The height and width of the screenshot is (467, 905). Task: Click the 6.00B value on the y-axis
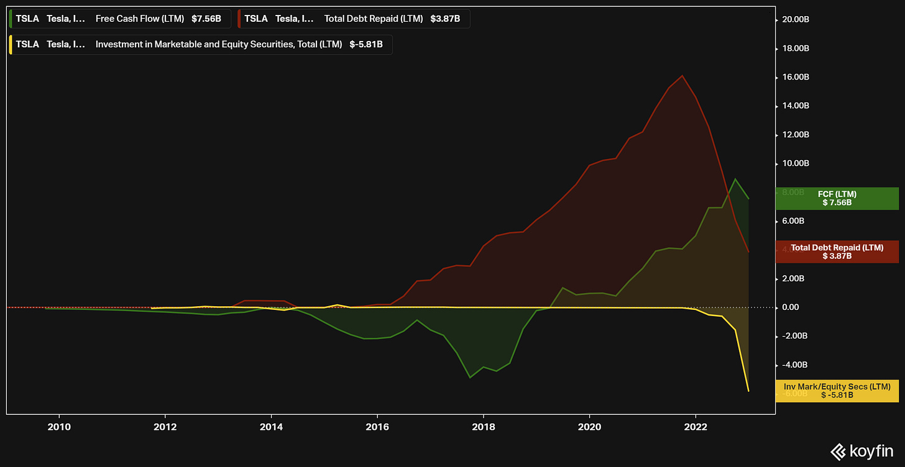click(x=794, y=221)
